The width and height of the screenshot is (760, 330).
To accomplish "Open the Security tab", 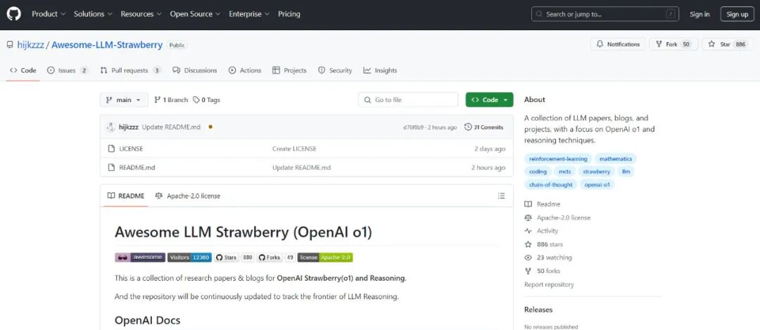I will click(x=335, y=70).
